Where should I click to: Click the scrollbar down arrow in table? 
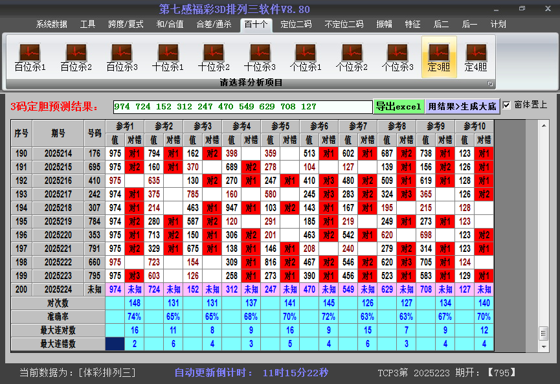pos(543,346)
